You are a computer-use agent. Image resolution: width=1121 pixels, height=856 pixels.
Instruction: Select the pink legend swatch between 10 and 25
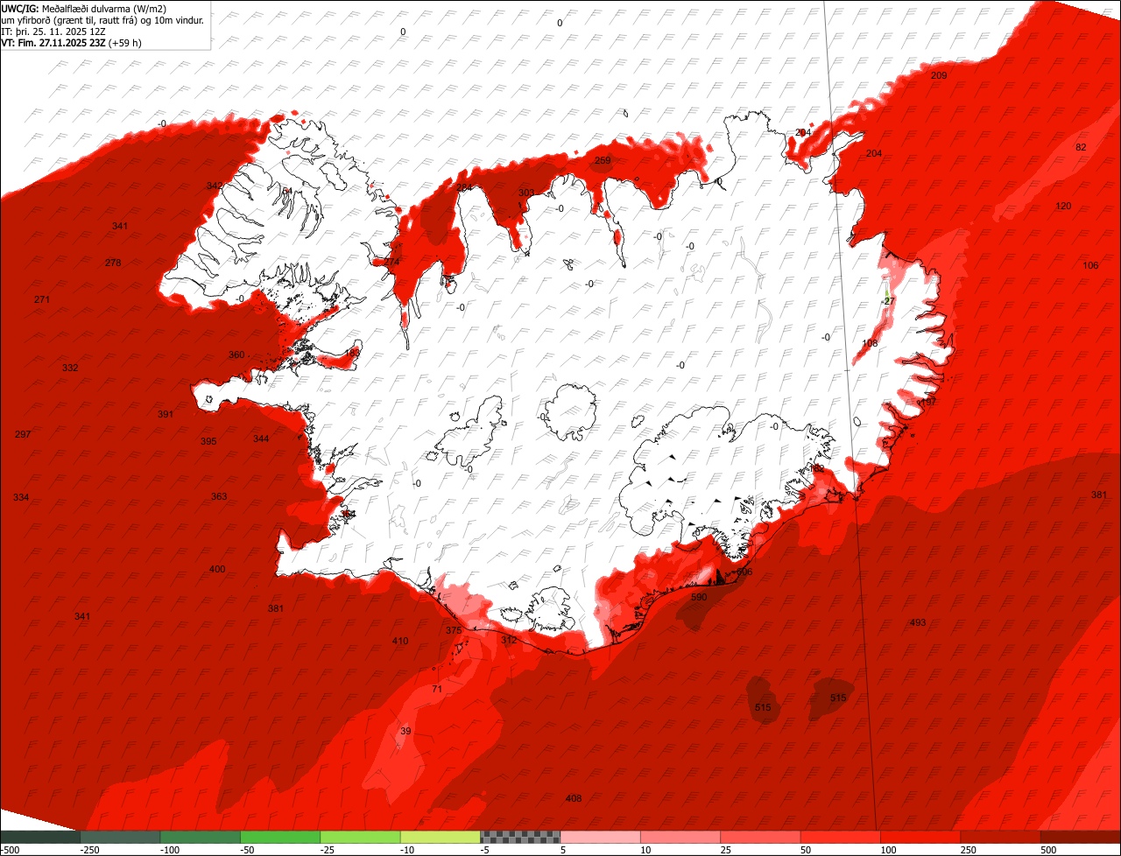click(x=680, y=837)
